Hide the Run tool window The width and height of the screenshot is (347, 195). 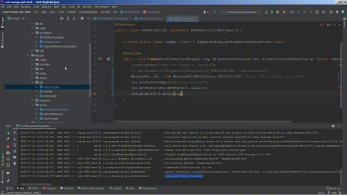[339, 126]
